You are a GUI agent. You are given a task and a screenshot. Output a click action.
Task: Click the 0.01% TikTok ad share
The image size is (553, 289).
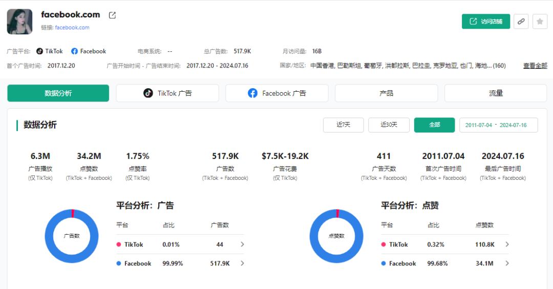pos(171,244)
